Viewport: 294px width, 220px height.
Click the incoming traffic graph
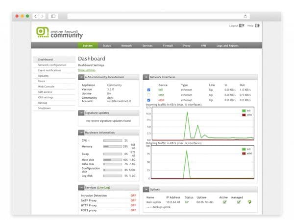pyautogui.click(x=203, y=124)
